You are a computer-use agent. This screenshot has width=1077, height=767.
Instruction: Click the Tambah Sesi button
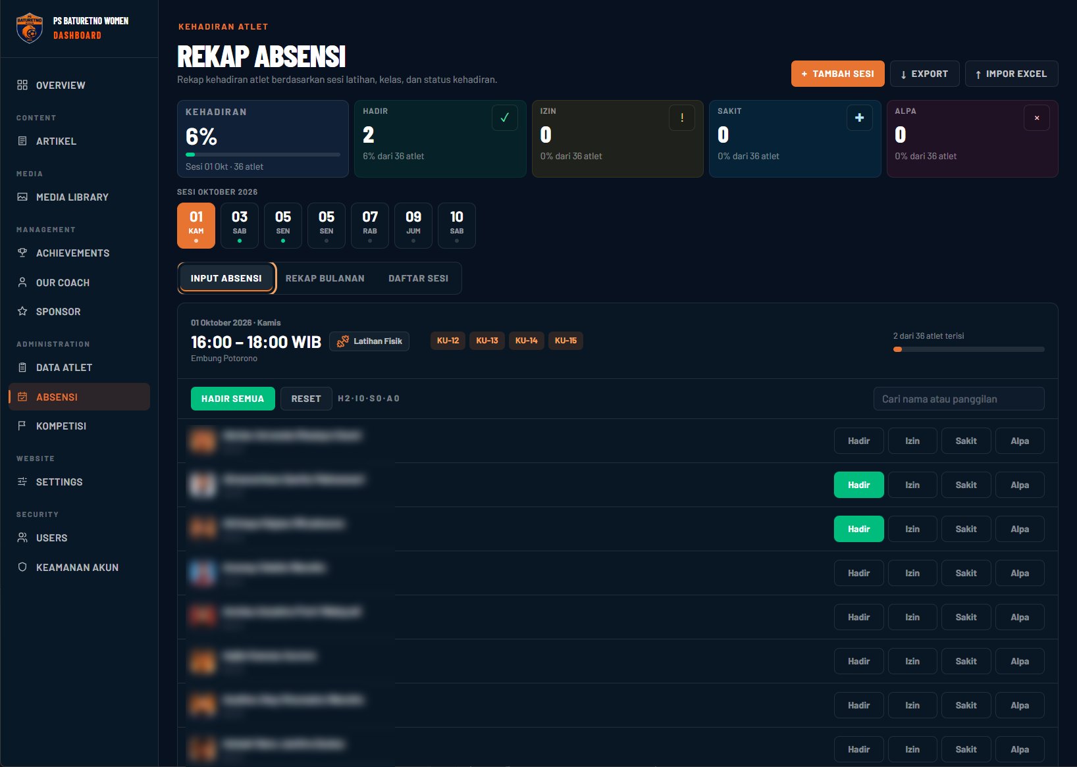point(838,74)
